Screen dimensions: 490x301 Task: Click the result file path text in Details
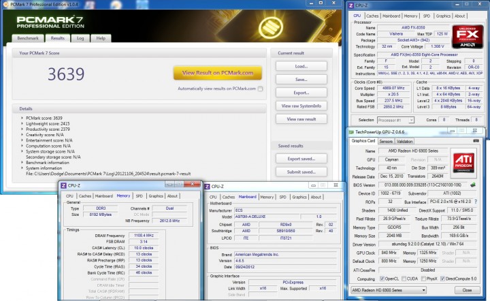(108, 174)
